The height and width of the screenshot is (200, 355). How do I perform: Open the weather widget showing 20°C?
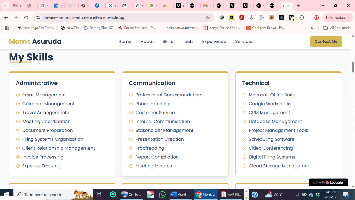tap(274, 194)
